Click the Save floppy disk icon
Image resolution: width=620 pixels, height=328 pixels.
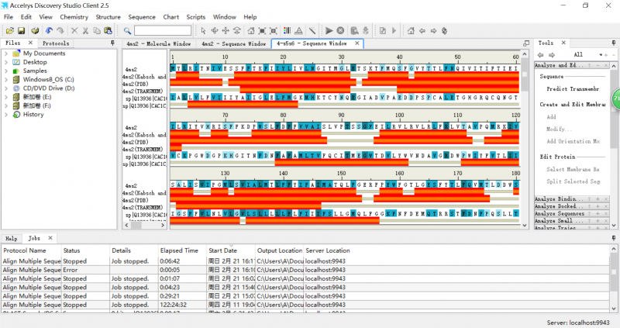point(22,30)
